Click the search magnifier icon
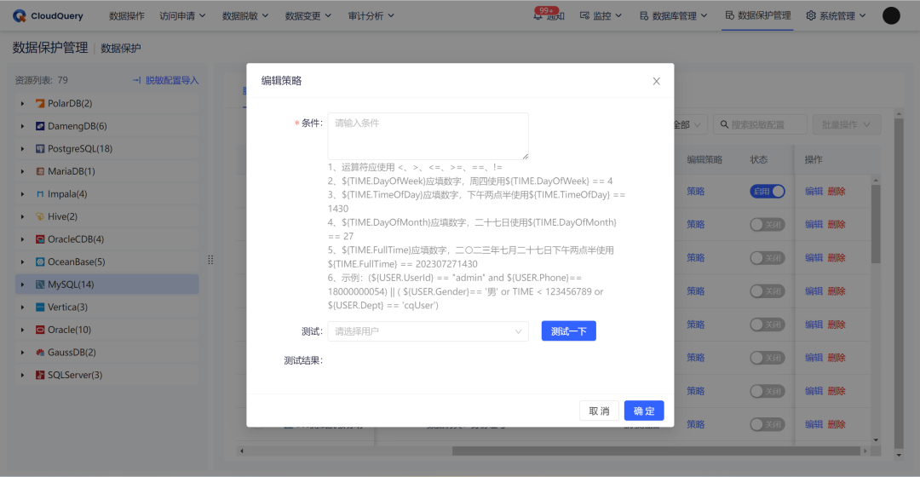The height and width of the screenshot is (477, 920). point(724,124)
